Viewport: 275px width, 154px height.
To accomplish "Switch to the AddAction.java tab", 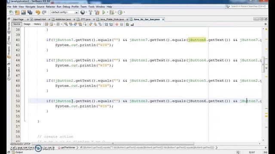I will pyautogui.click(x=63, y=19).
